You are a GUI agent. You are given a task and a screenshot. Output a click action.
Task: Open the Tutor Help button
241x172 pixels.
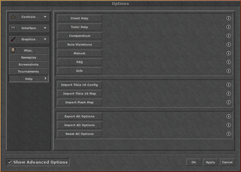point(79,27)
